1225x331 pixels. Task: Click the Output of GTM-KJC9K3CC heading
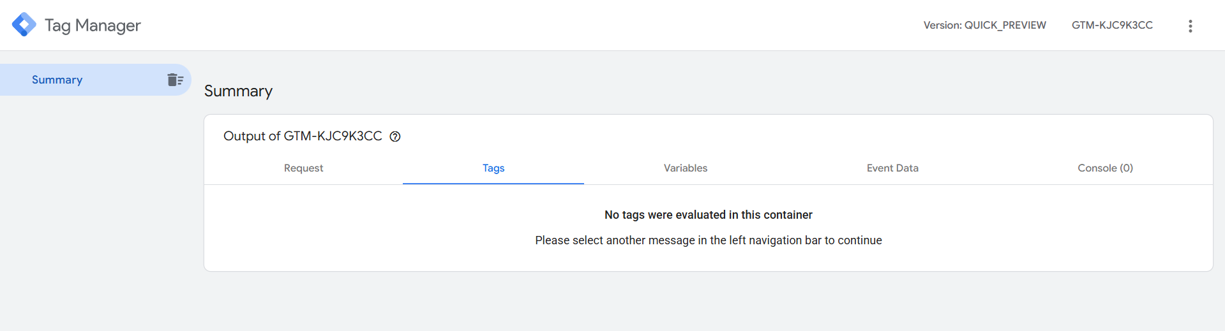pos(303,136)
